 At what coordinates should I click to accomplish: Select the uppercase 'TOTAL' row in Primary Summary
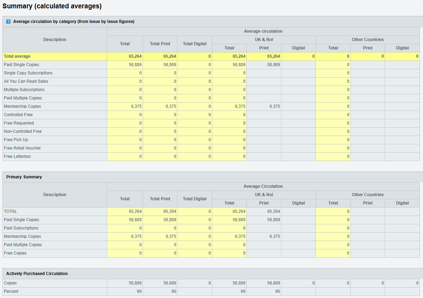10,211
